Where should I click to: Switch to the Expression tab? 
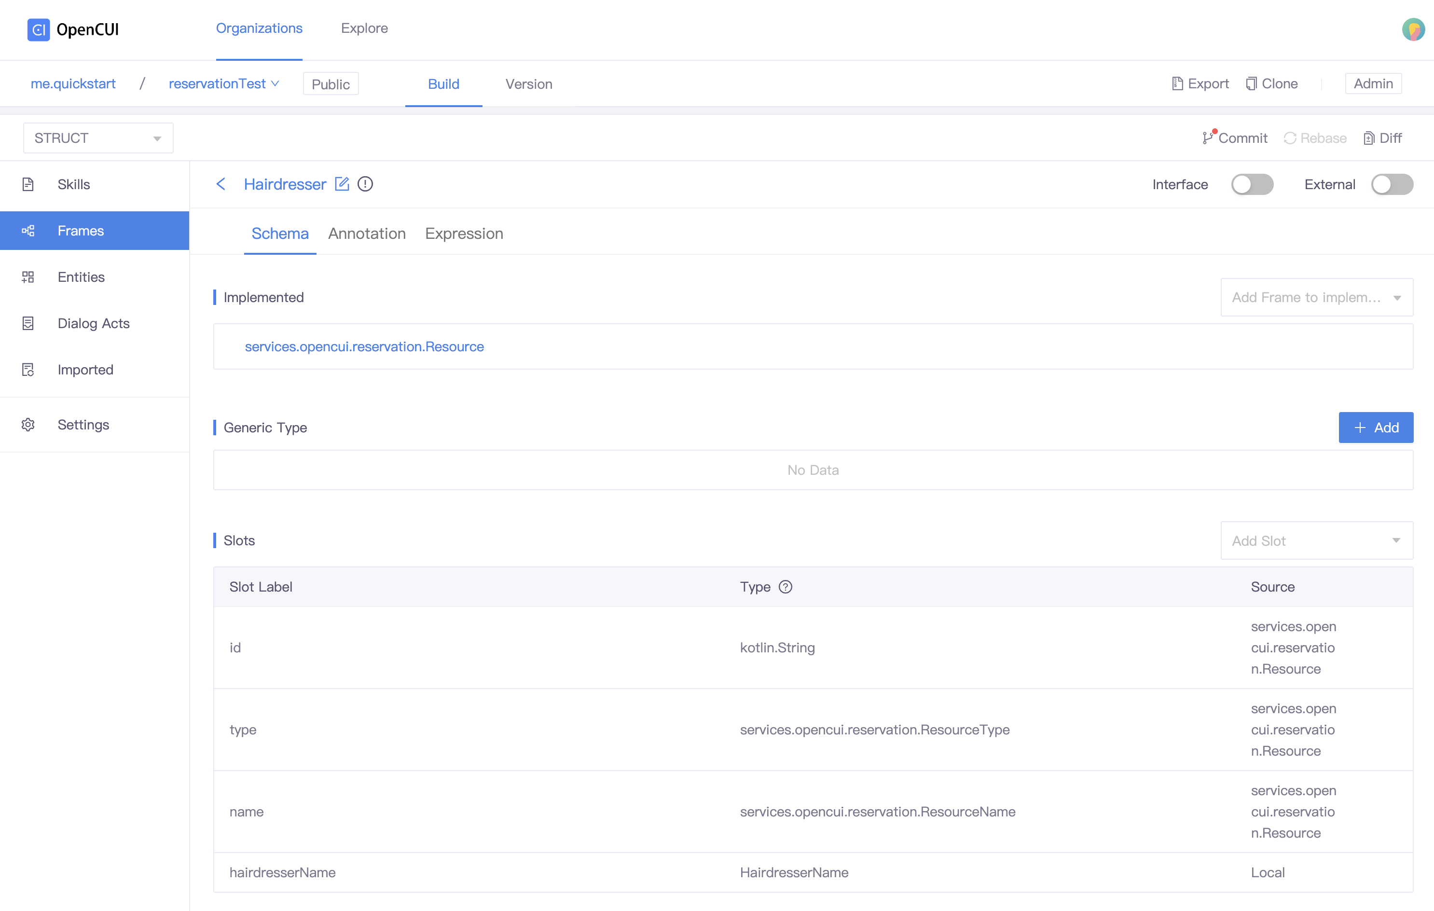pyautogui.click(x=464, y=234)
